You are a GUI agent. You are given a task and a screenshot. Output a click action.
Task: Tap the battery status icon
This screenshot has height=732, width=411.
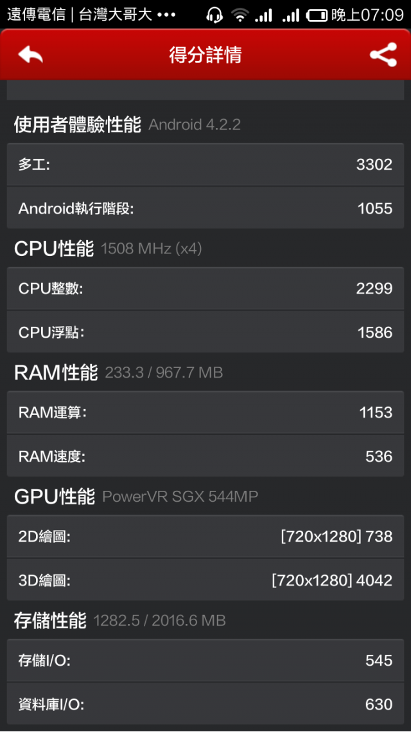point(317,15)
